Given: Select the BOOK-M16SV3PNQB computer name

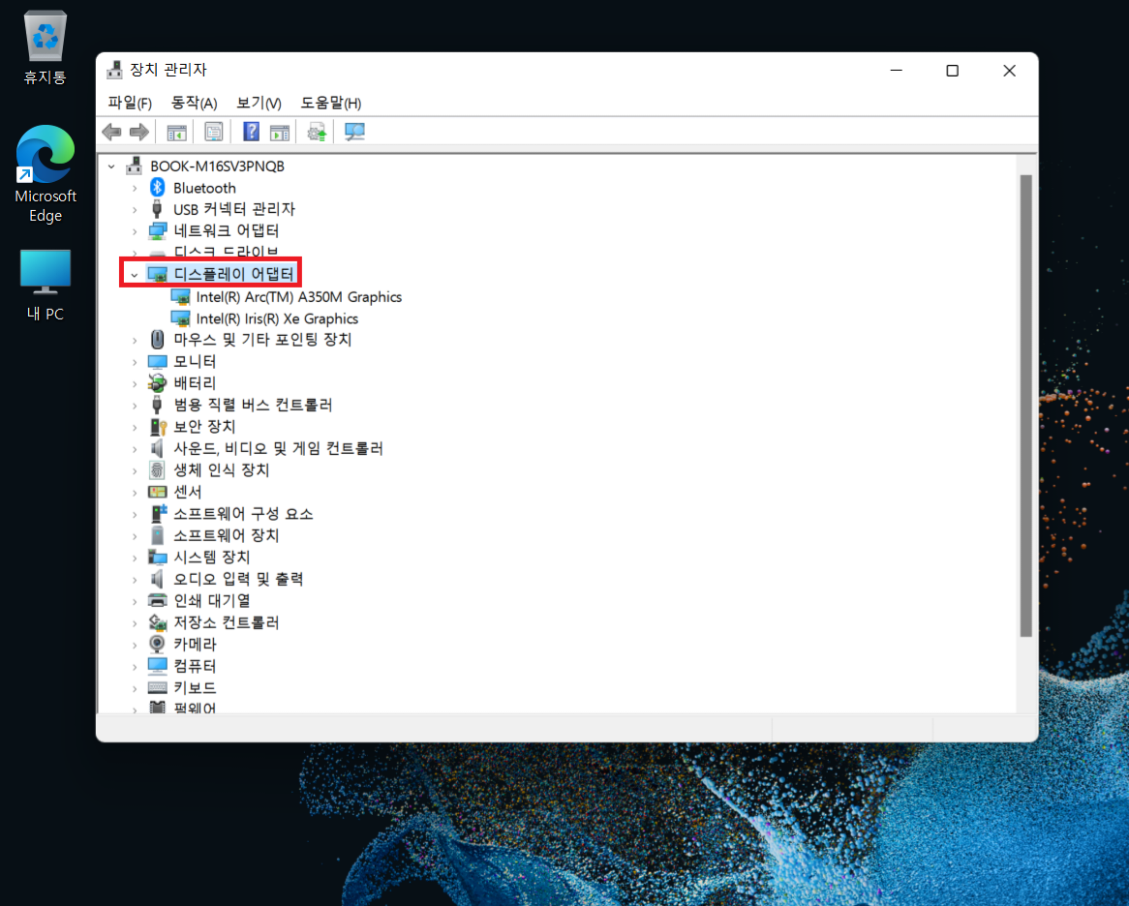Looking at the screenshot, I should pos(218,166).
